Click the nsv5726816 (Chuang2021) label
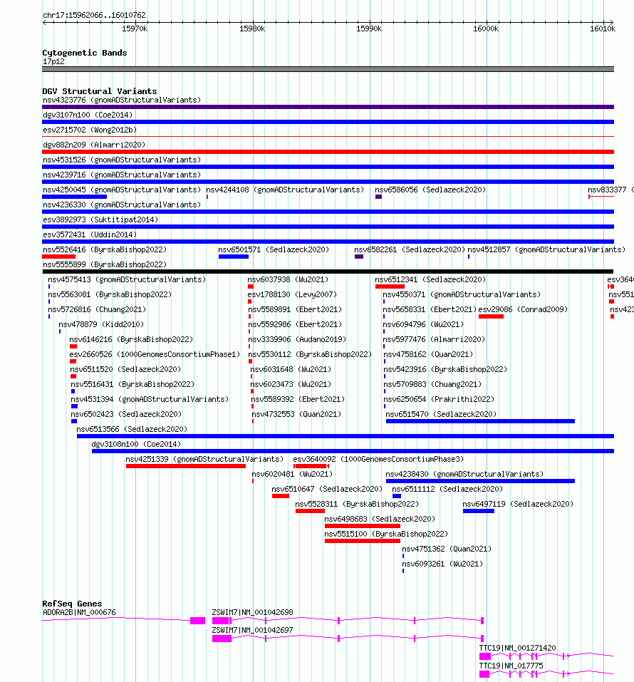This screenshot has height=682, width=634. click(x=97, y=310)
